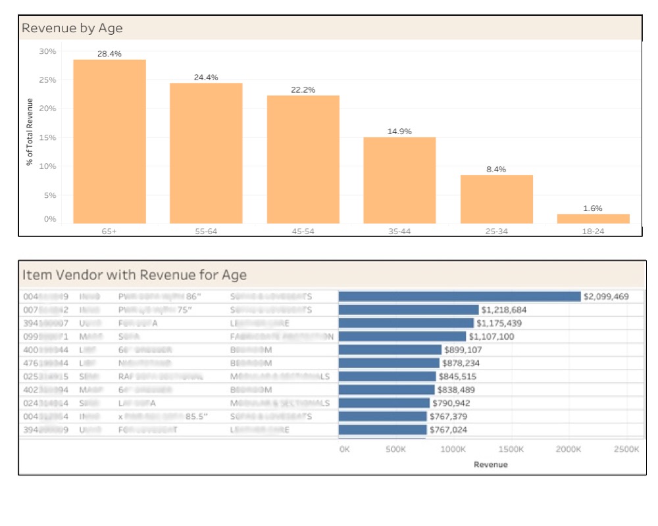
Task: Select the bottom $767,024 revenue bar
Action: [382, 431]
